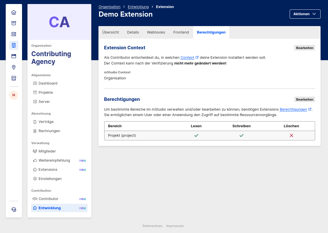Viewport: 328px width, 233px height.
Task: Click the user avatar N
Action: (x=14, y=95)
